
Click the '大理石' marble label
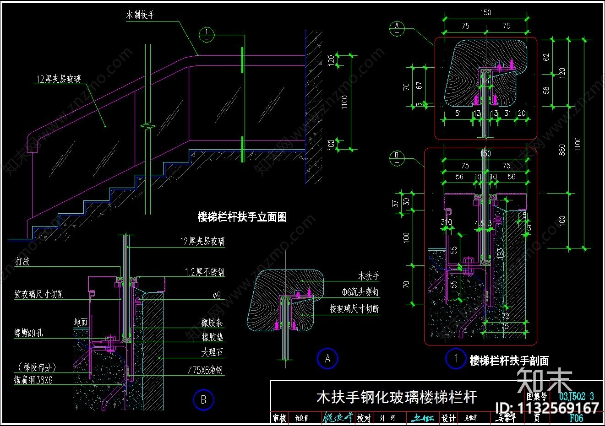[212, 353]
